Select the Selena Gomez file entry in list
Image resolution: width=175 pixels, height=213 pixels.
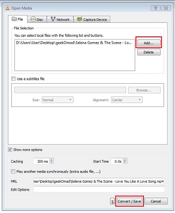tap(74, 43)
